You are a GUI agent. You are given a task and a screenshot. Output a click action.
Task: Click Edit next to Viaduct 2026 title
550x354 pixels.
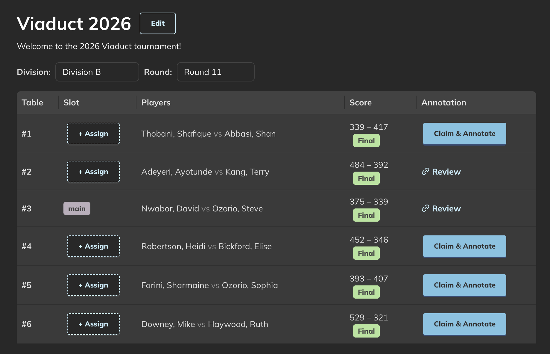157,23
